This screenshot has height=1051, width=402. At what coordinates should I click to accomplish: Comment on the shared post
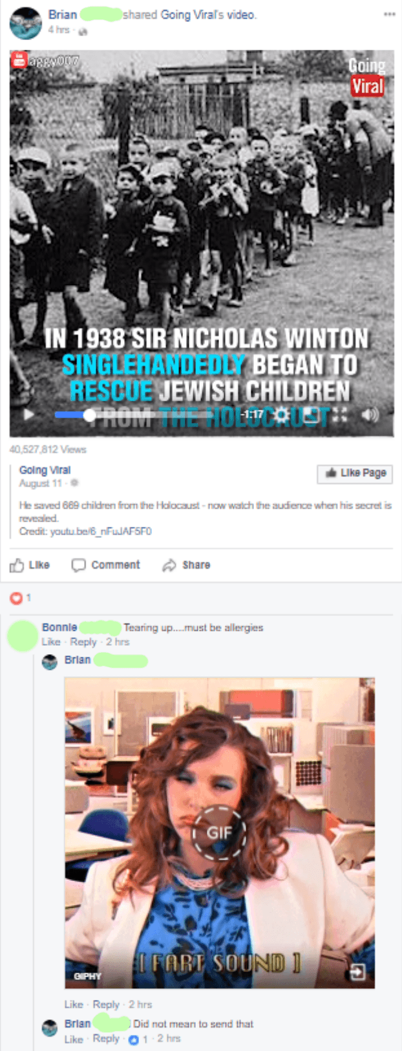(105, 565)
